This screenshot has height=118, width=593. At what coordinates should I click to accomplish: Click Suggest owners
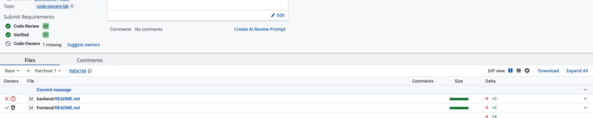[83, 45]
